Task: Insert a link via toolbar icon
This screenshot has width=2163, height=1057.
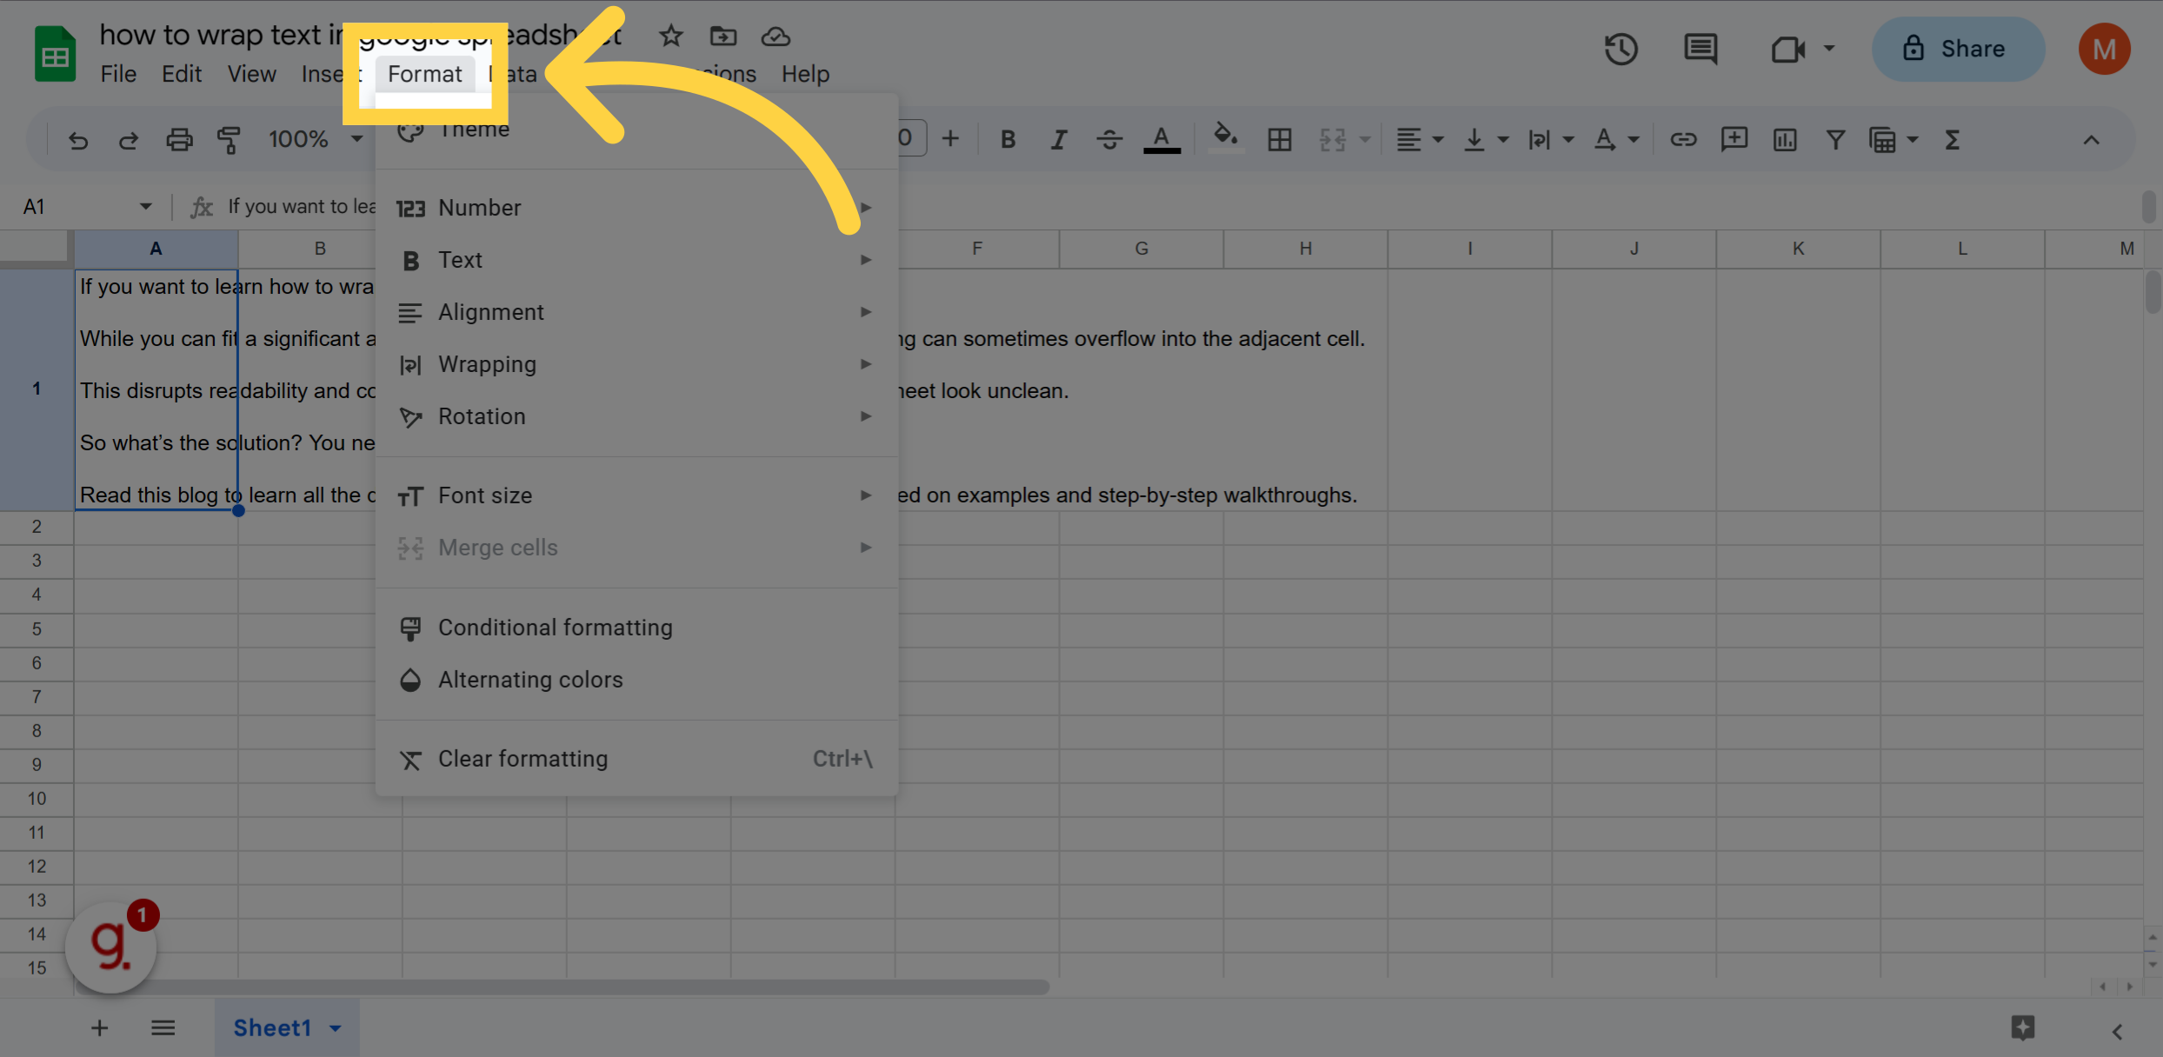Action: click(1682, 139)
